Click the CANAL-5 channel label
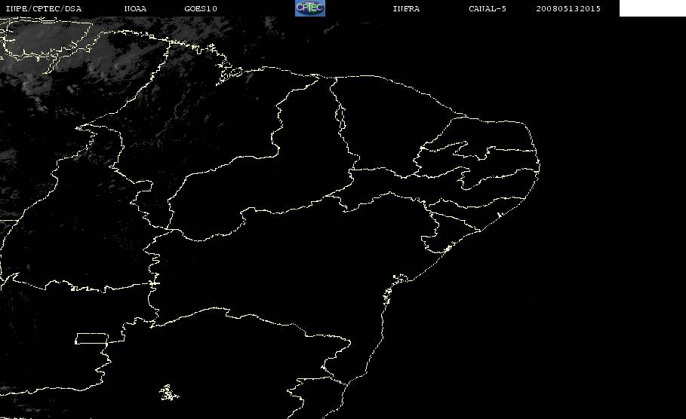 [488, 9]
